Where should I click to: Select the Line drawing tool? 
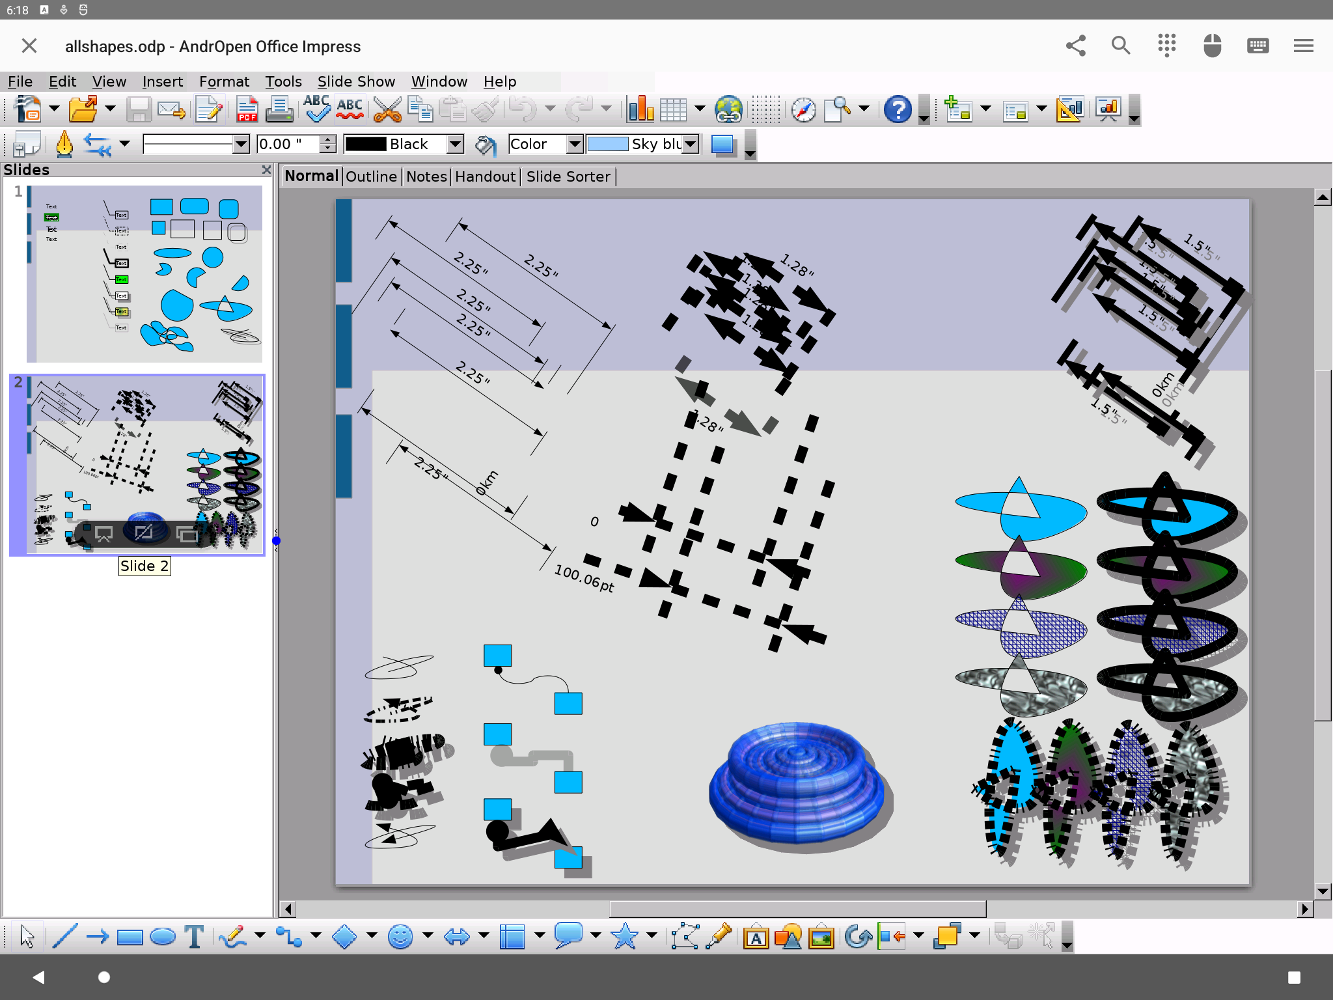tap(64, 937)
